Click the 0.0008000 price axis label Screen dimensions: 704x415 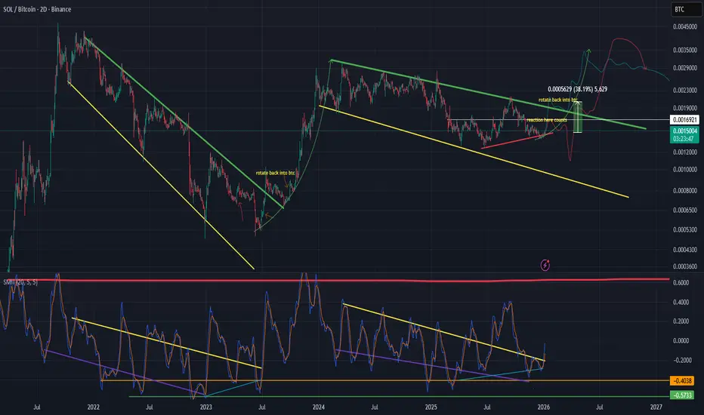[685, 191]
